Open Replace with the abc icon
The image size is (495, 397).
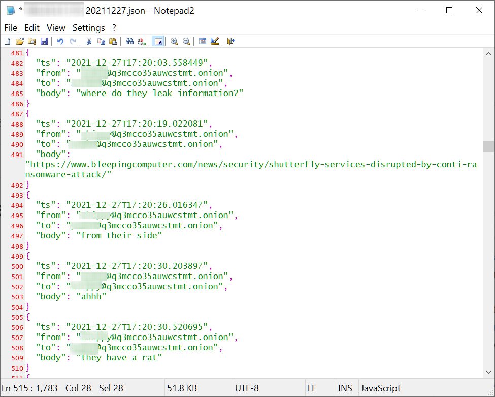tap(142, 41)
